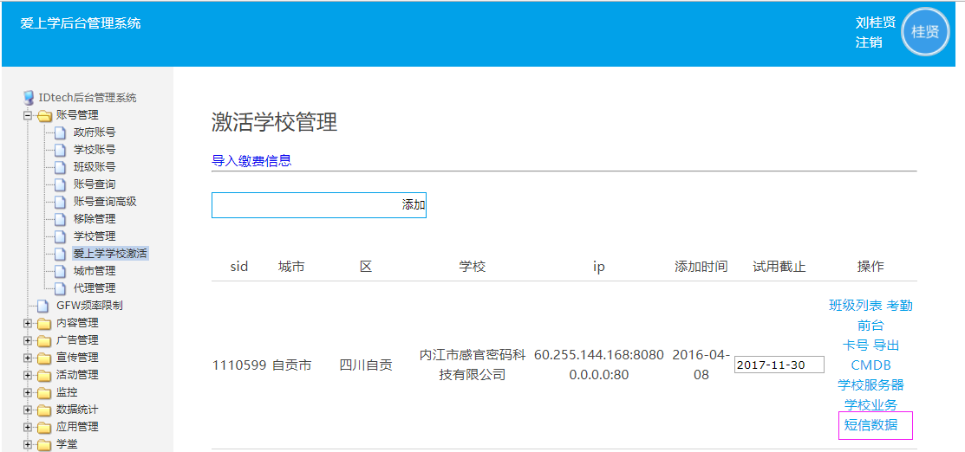
Task: Open the 短信数据 operation link
Action: coord(871,424)
